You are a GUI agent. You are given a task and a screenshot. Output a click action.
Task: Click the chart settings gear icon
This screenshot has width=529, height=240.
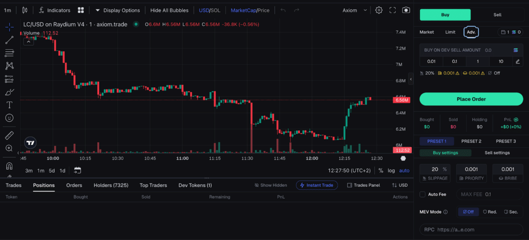pos(379,10)
